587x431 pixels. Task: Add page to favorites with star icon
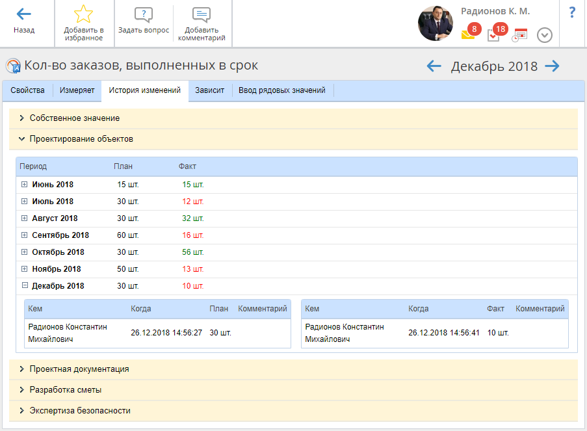click(x=83, y=15)
